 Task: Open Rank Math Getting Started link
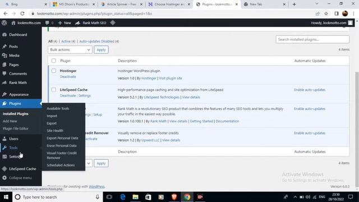pyautogui.click(x=201, y=121)
